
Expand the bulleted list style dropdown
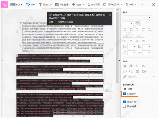point(131,35)
